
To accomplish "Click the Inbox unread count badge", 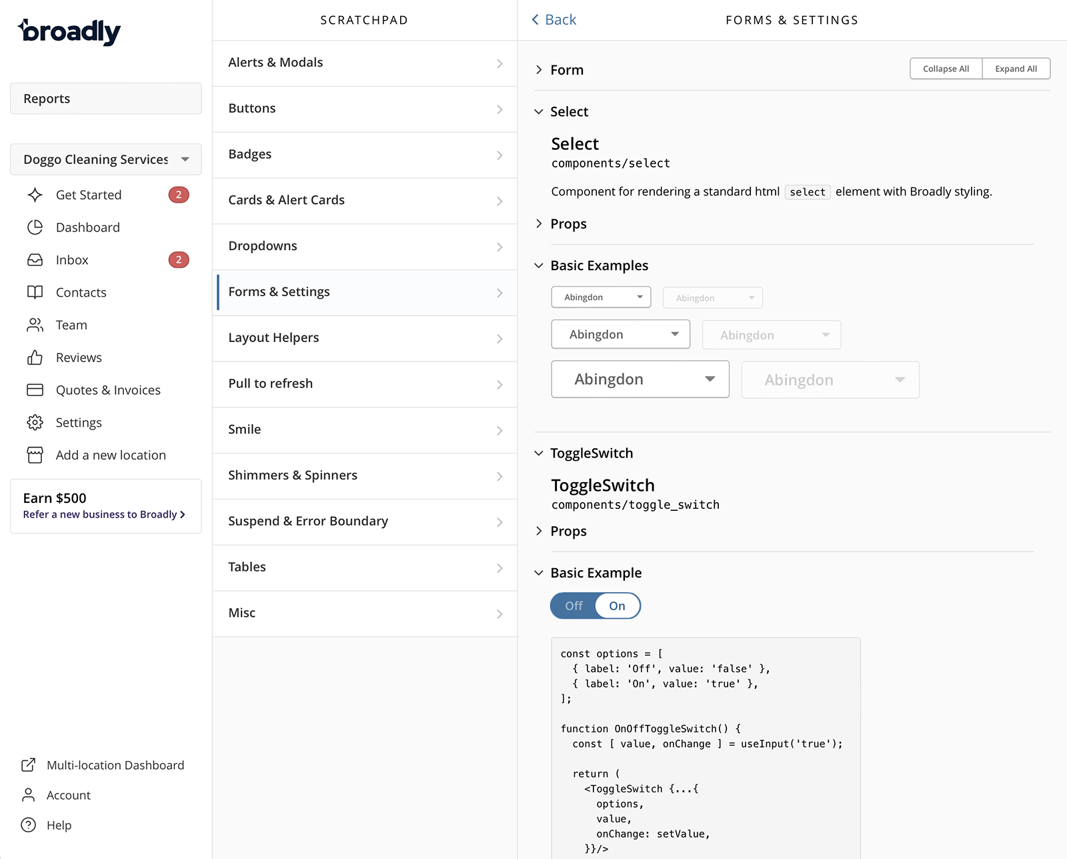I will pyautogui.click(x=179, y=260).
